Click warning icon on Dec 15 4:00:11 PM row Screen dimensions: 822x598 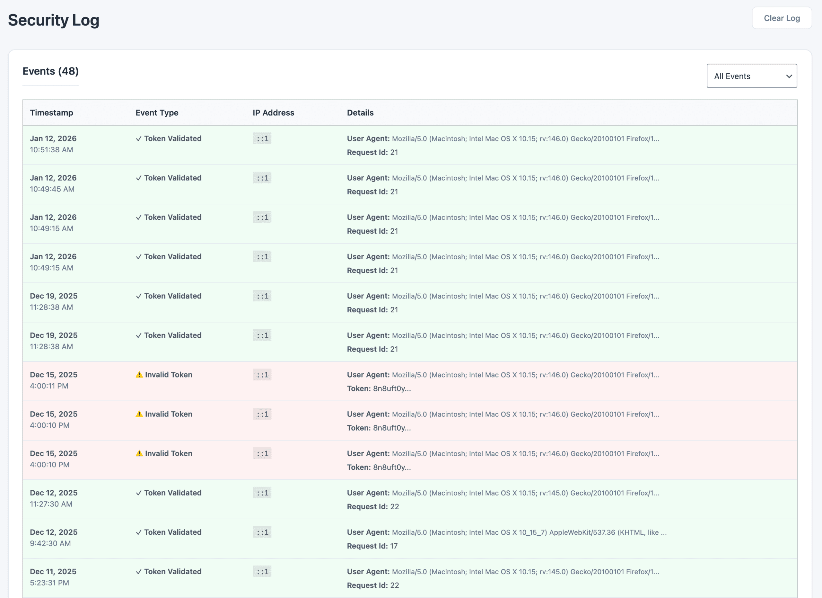click(x=139, y=375)
